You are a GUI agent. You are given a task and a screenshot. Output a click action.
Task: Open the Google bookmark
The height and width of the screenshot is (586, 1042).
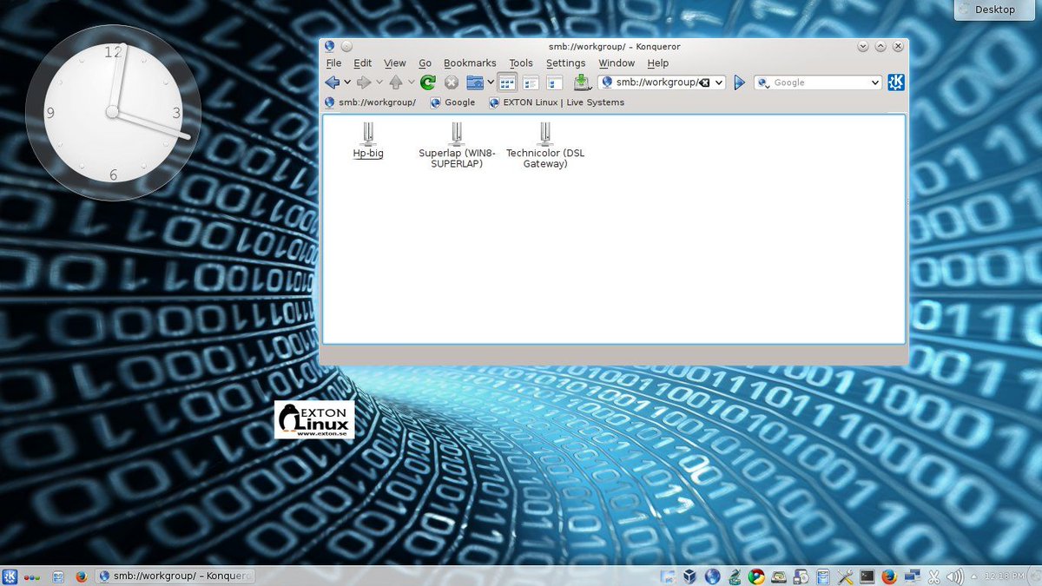point(452,102)
